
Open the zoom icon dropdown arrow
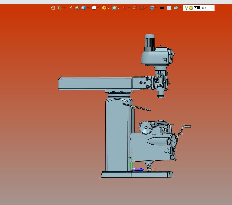click(x=119, y=8)
